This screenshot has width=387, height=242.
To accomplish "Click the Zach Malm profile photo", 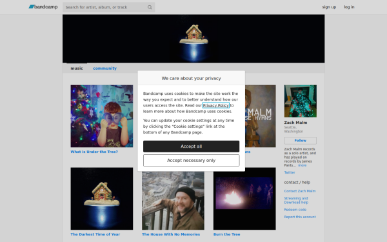I will click(x=301, y=101).
